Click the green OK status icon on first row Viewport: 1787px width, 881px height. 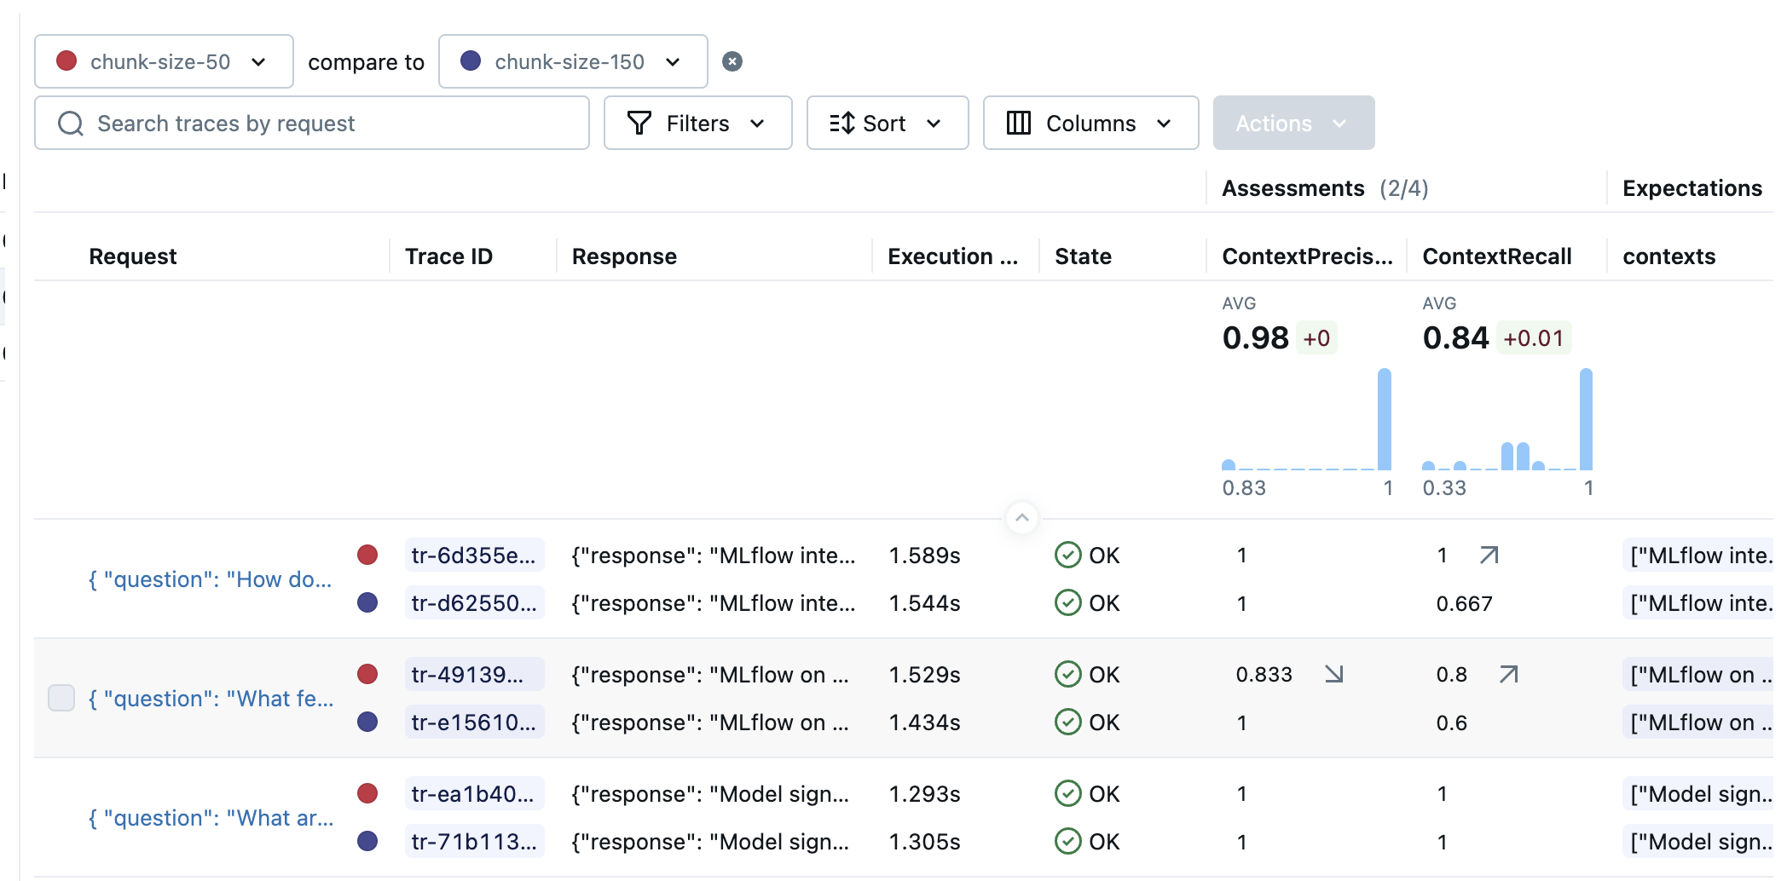click(x=1067, y=555)
